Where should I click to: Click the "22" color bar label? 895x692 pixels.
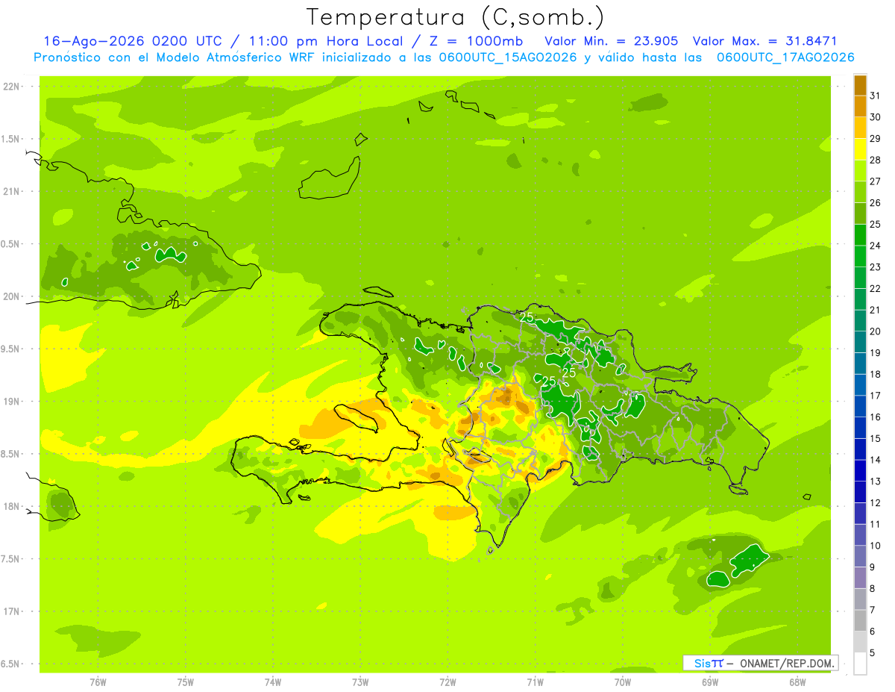(x=876, y=288)
